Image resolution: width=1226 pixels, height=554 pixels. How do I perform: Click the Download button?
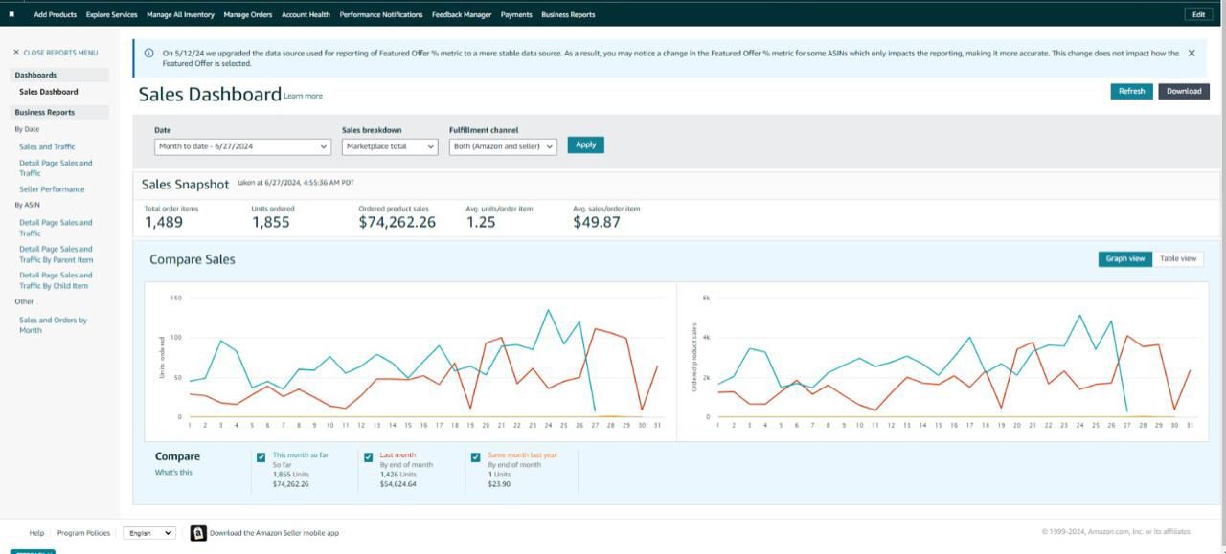coord(1184,92)
